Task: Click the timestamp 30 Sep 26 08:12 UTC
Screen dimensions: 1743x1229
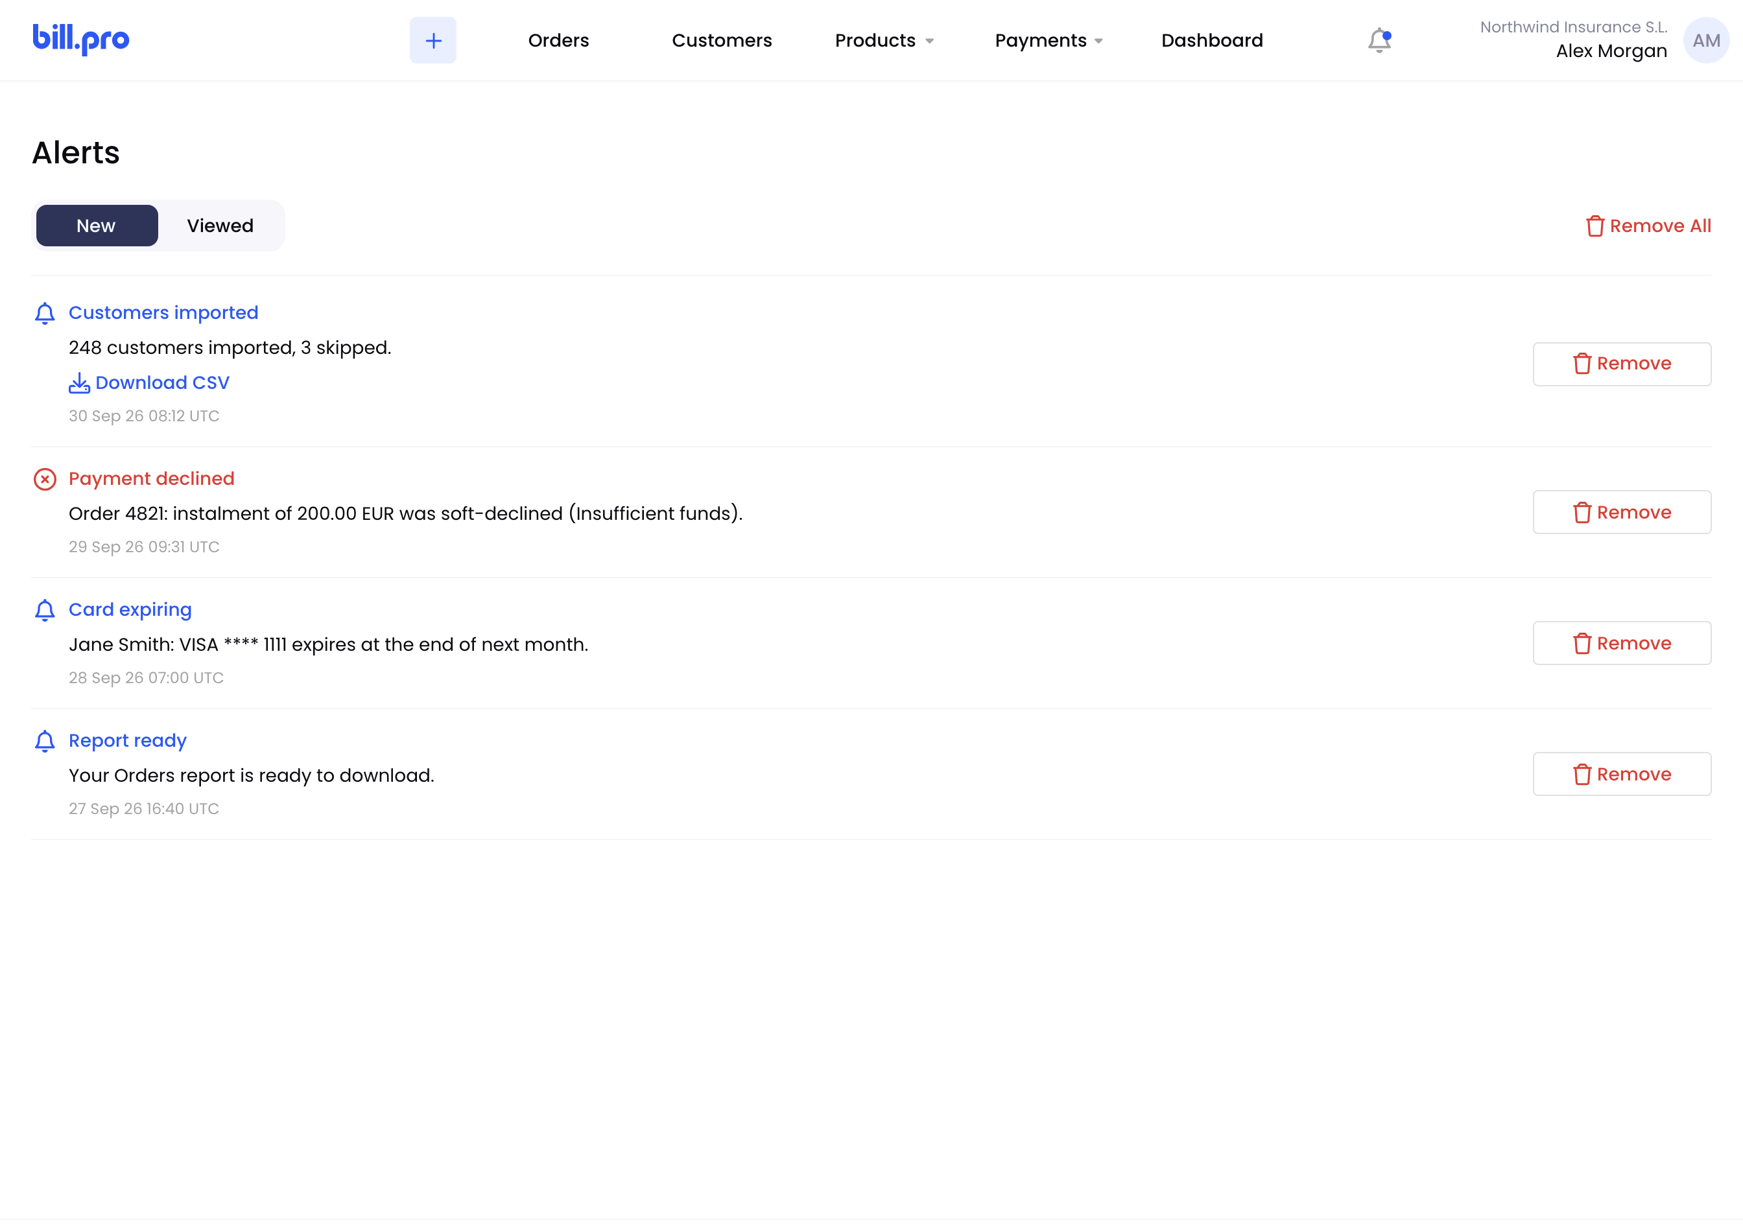Action: click(x=143, y=416)
